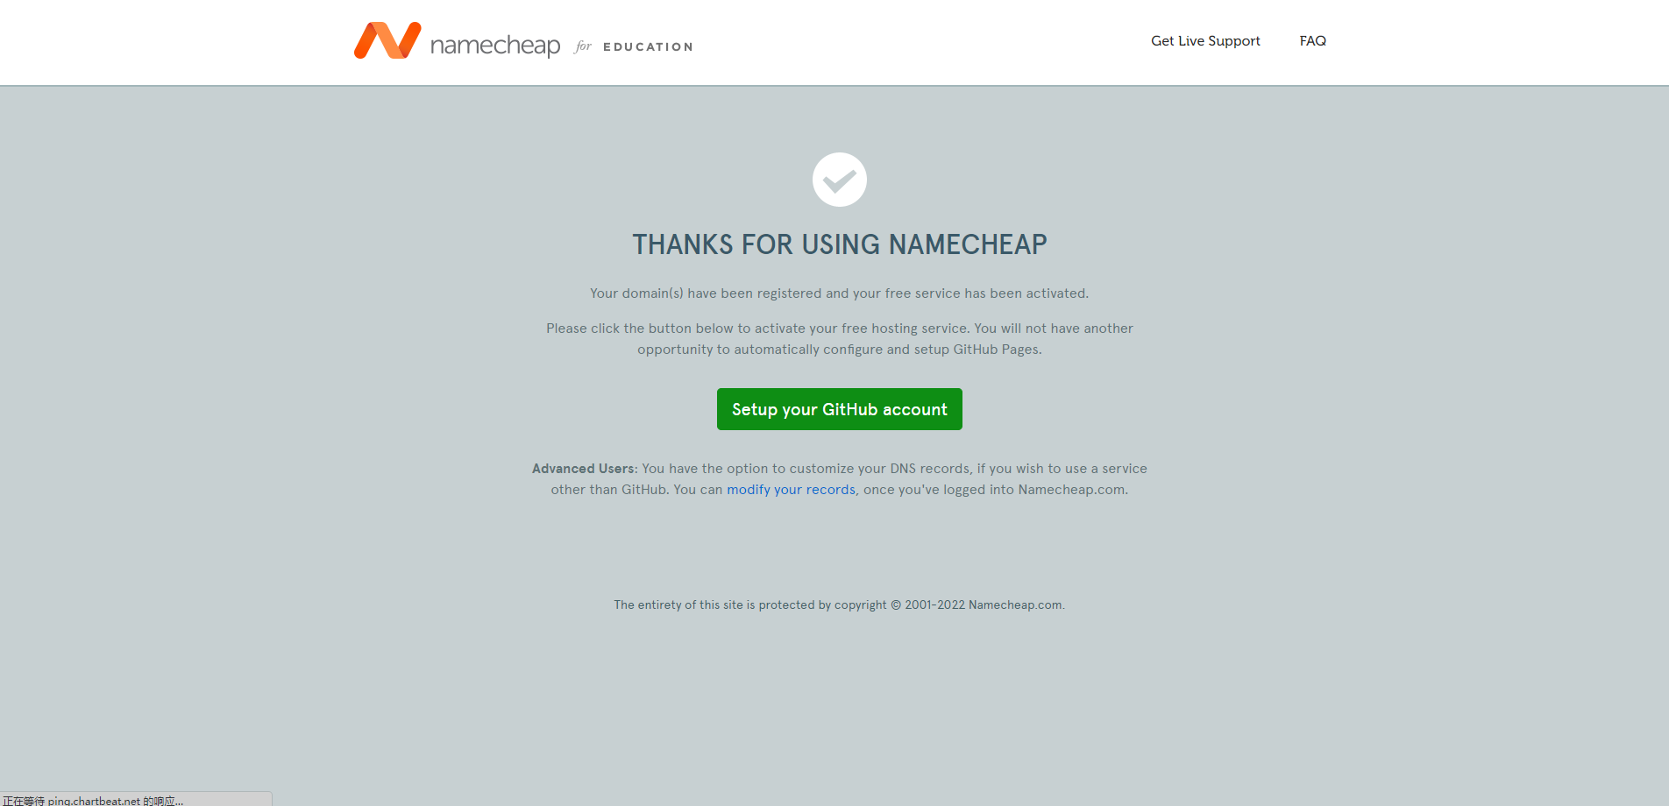Click Setup your GitHub account button
The width and height of the screenshot is (1669, 806).
coord(840,409)
